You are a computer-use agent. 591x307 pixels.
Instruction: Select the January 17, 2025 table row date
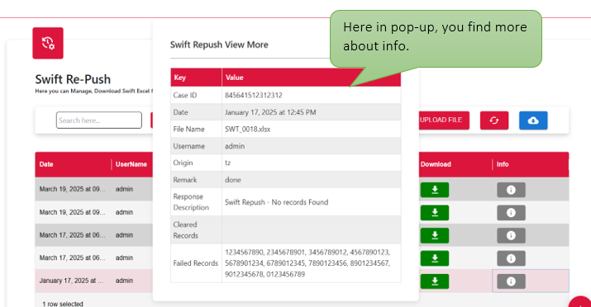pyautogui.click(x=71, y=281)
